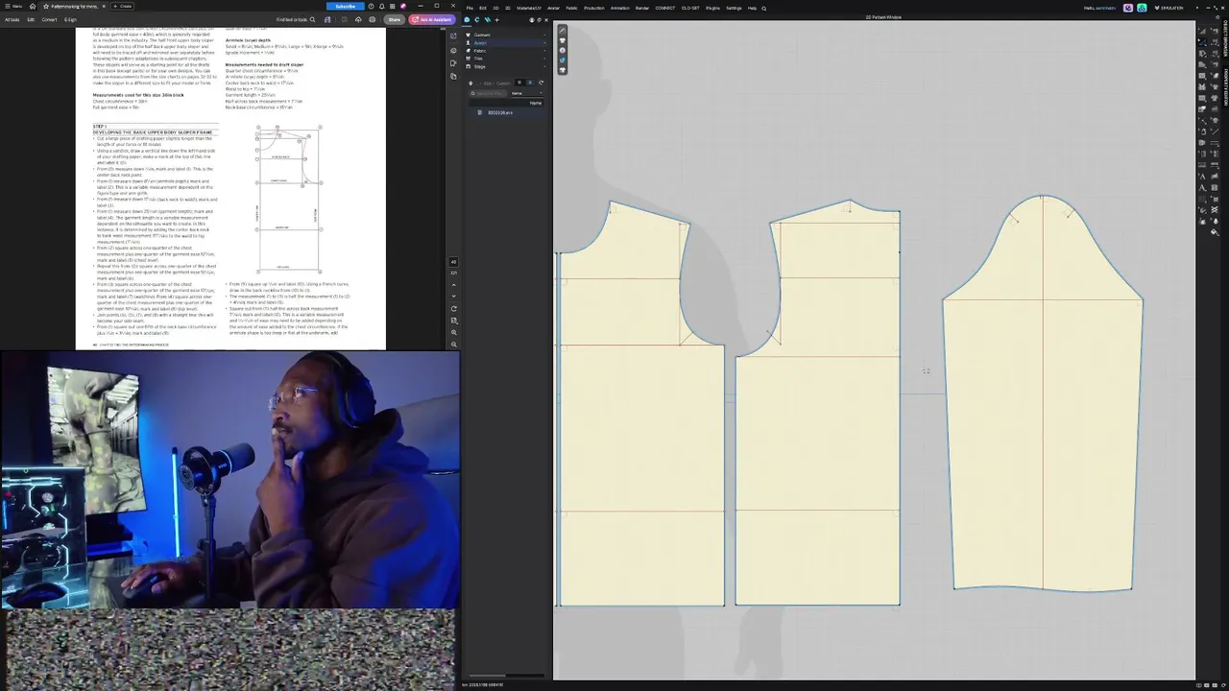This screenshot has width=1229, height=691.
Task: Select the 8202026.avs file in library
Action: coord(499,112)
